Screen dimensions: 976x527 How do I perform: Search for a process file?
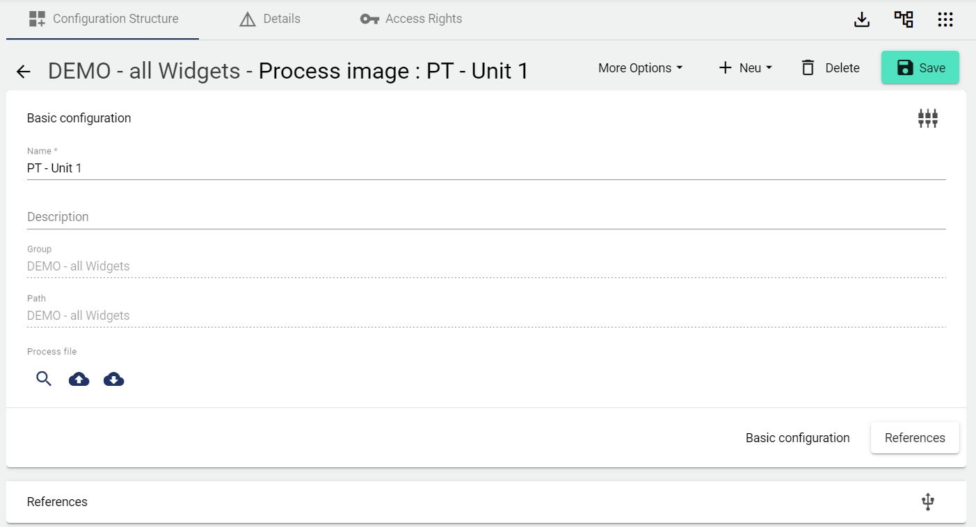44,379
